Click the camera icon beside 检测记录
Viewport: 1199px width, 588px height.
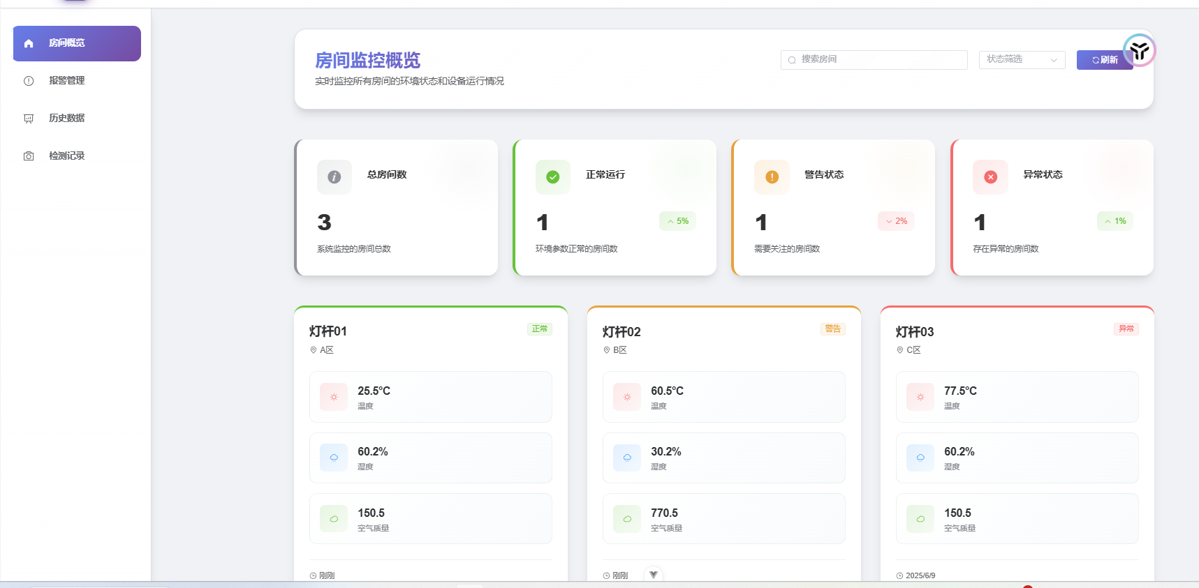[29, 156]
